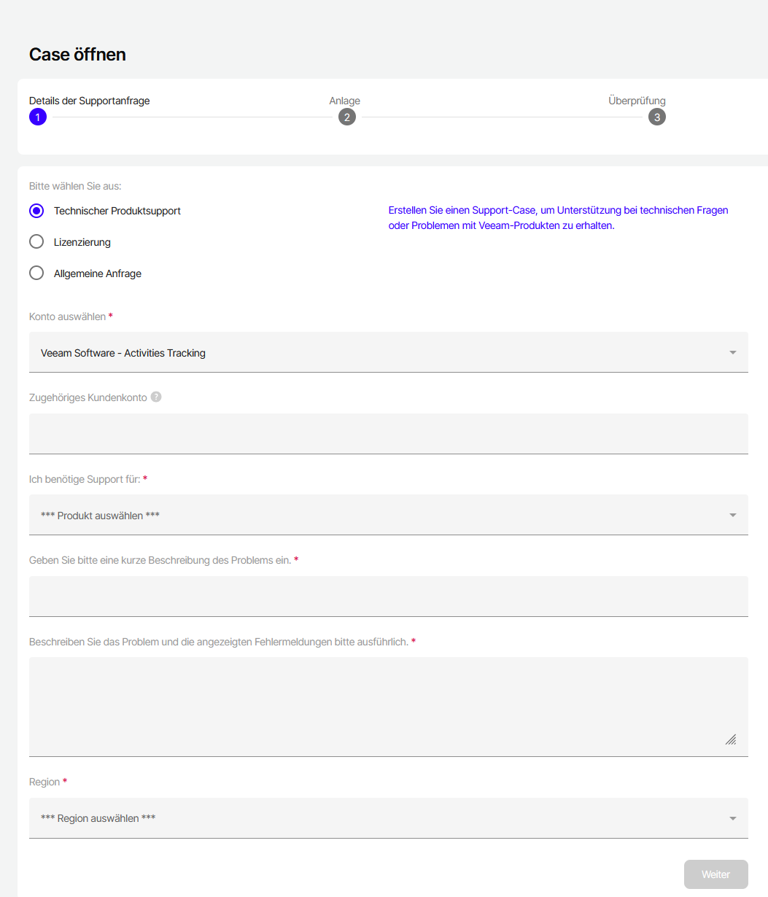Click the help icon beside Zugehöriges Kundenkonto
The image size is (768, 897).
click(x=156, y=397)
